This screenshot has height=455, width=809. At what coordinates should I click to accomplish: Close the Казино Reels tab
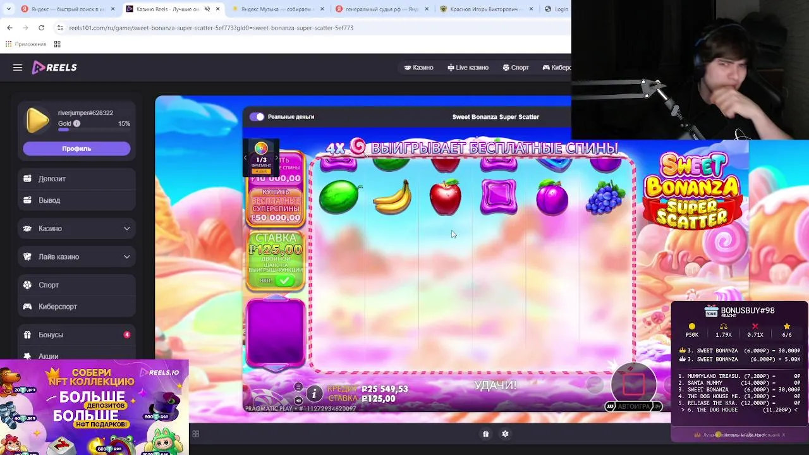[217, 9]
